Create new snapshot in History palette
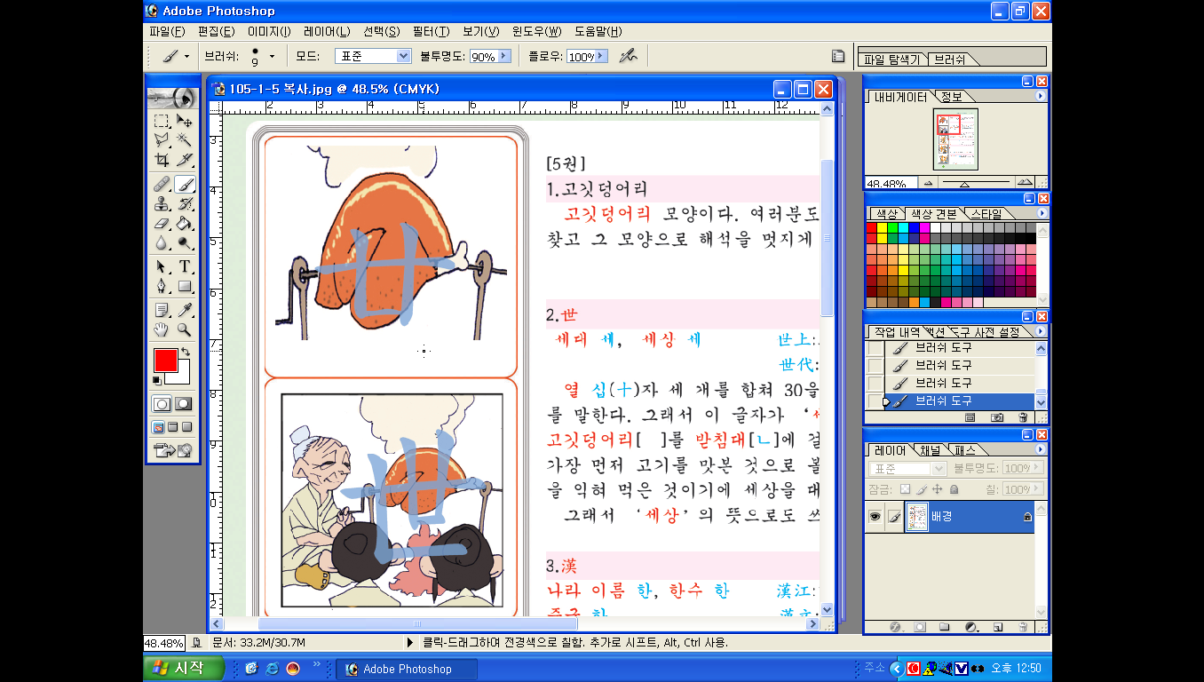 pyautogui.click(x=997, y=417)
